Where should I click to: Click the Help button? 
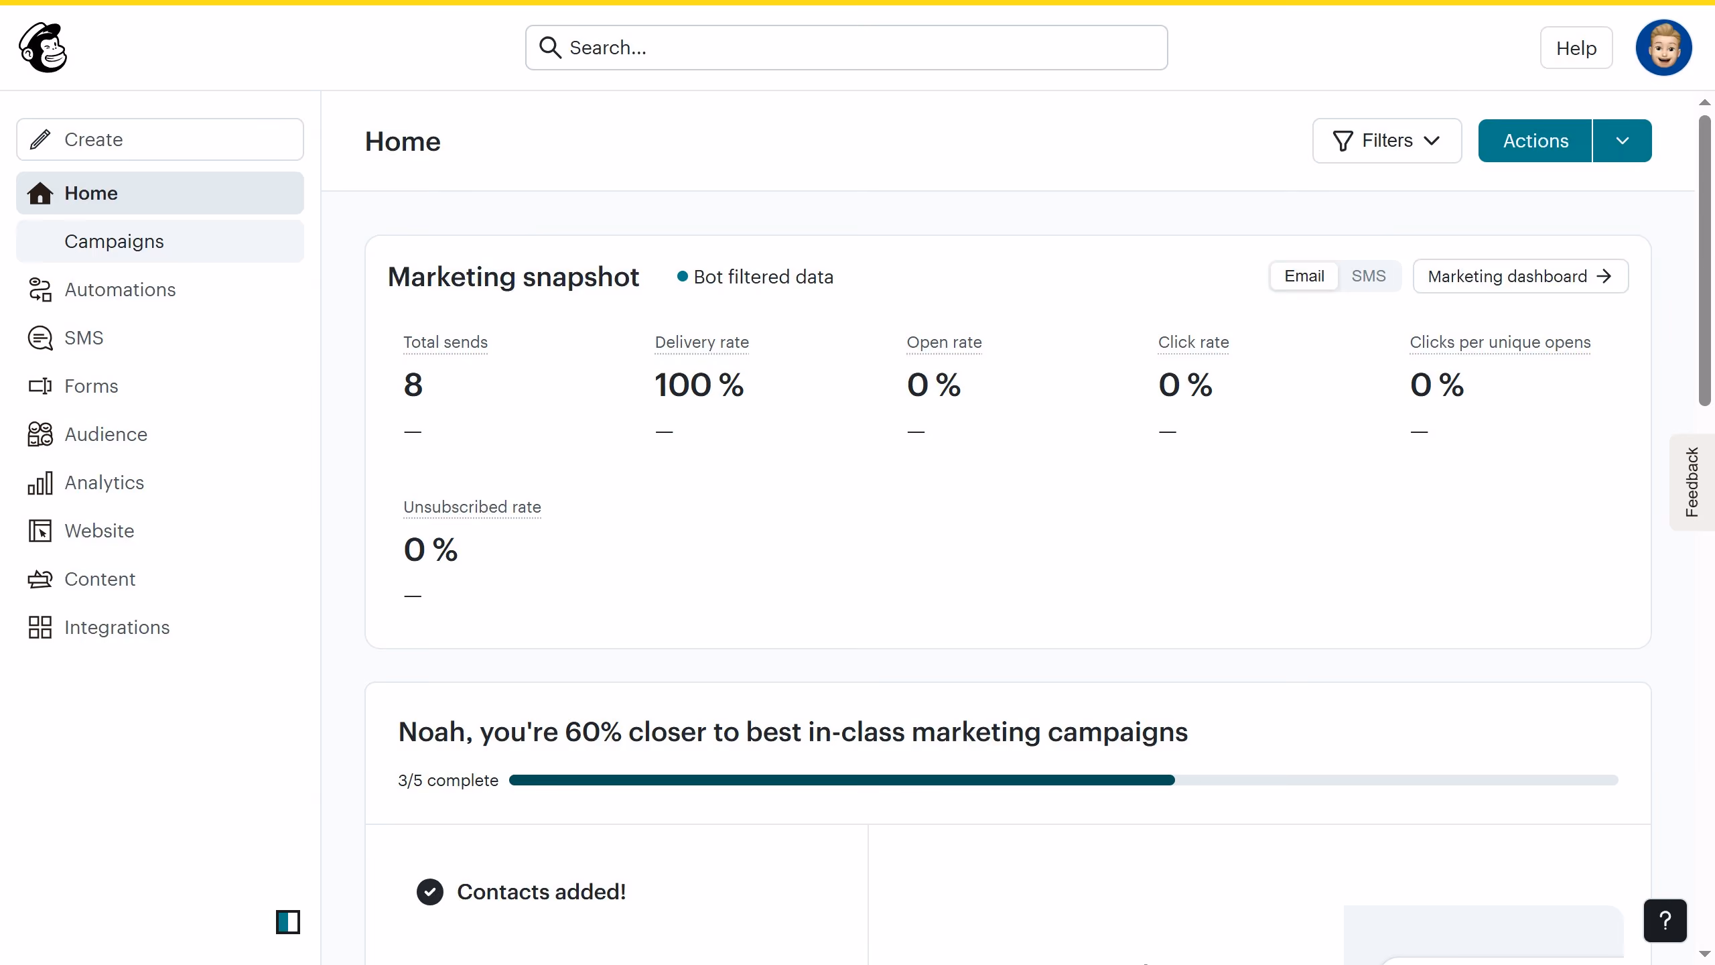pos(1576,48)
